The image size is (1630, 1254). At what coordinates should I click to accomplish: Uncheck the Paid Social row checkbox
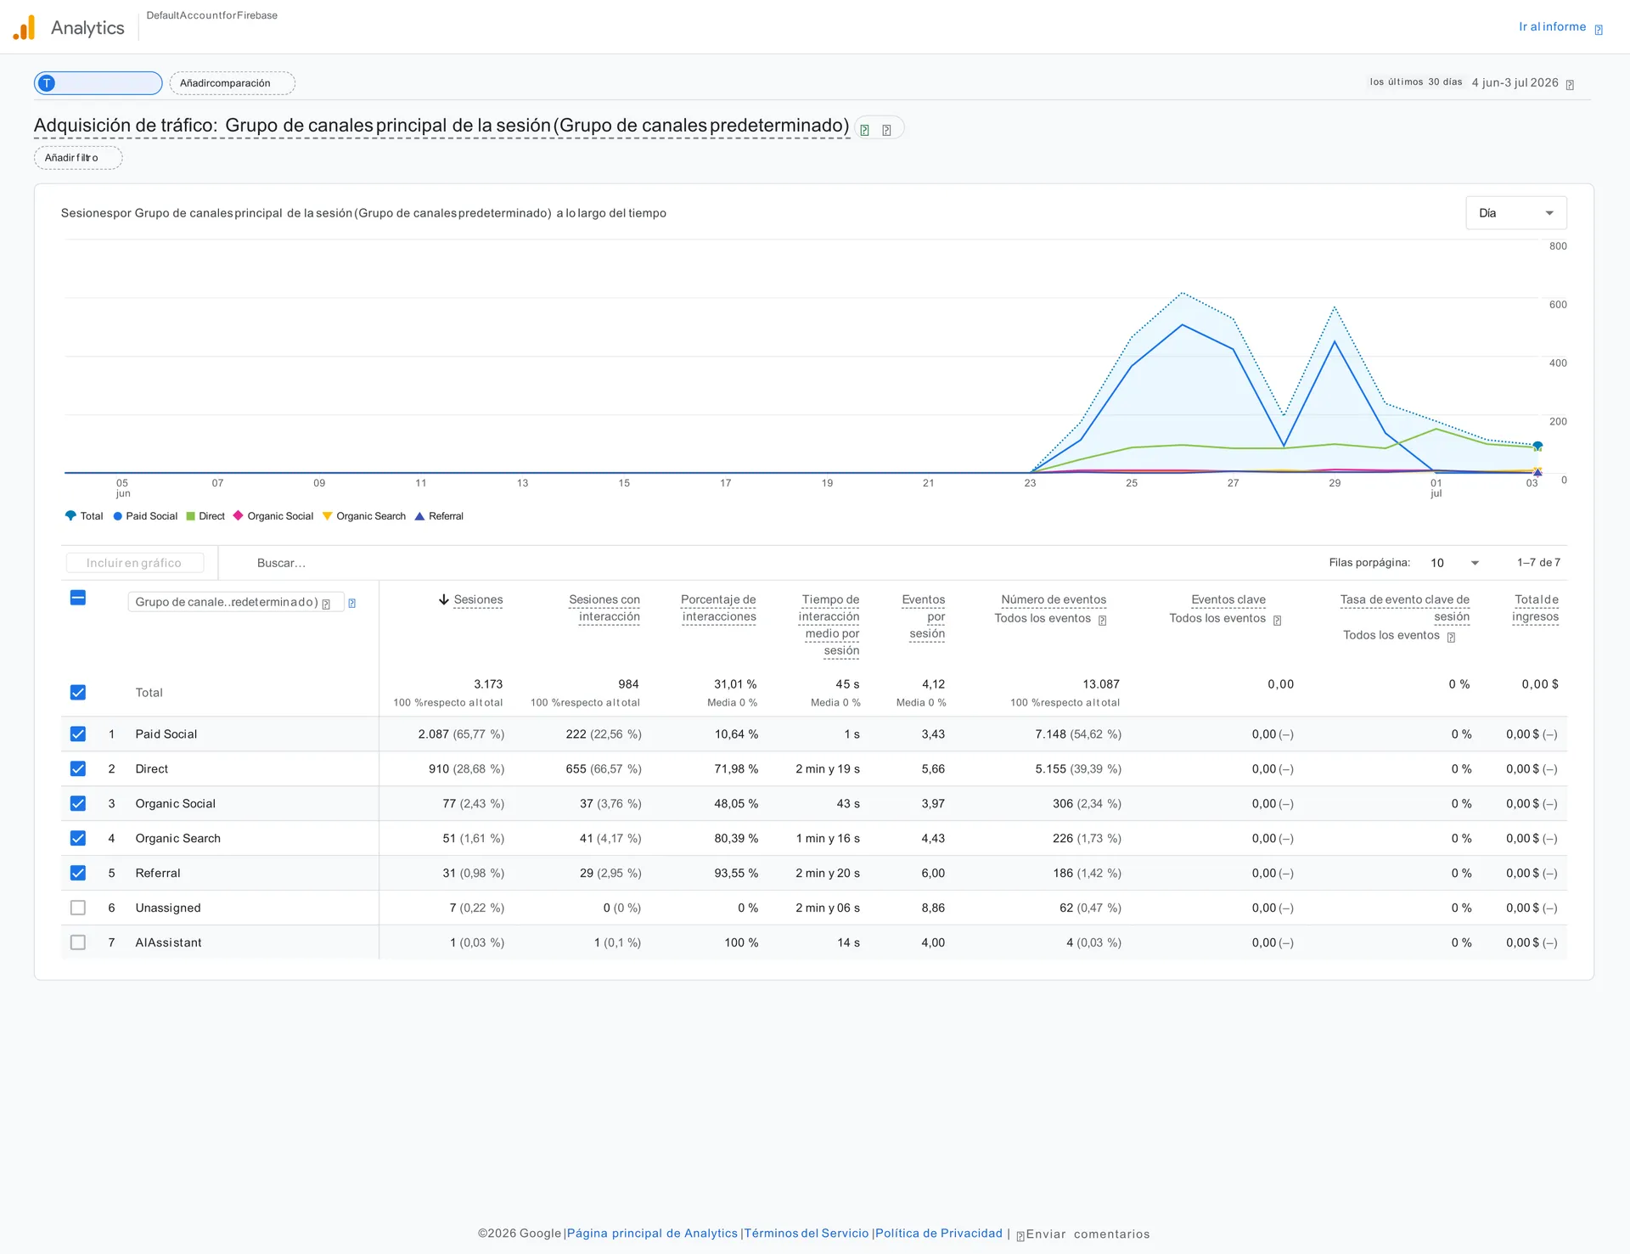(78, 734)
